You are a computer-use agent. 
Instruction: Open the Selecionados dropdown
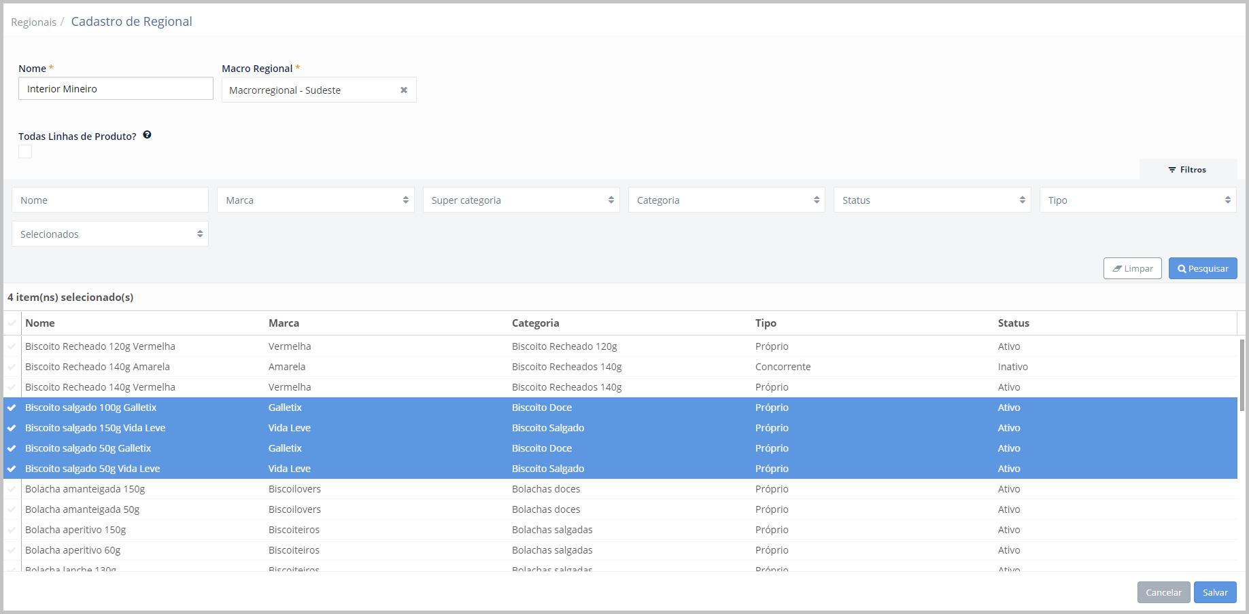click(110, 234)
